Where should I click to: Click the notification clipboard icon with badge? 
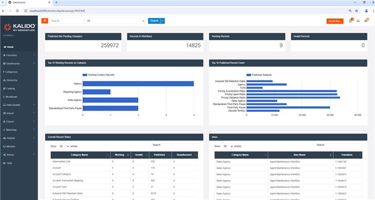click(x=350, y=21)
